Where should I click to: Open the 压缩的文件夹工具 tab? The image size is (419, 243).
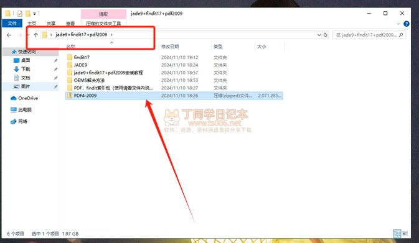(103, 24)
